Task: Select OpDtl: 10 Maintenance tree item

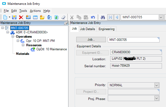Action: coord(51,49)
